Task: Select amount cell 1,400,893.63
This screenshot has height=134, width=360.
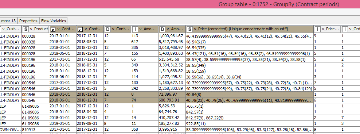Action: [172, 53]
